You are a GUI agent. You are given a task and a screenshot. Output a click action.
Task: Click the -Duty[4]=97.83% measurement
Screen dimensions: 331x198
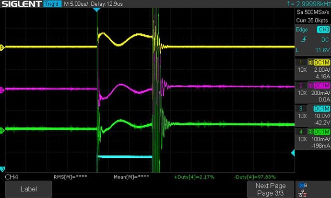point(255,177)
